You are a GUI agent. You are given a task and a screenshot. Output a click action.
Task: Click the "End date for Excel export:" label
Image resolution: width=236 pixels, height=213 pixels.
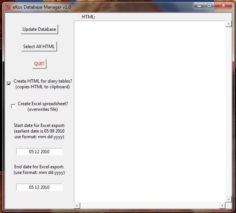tap(39, 167)
